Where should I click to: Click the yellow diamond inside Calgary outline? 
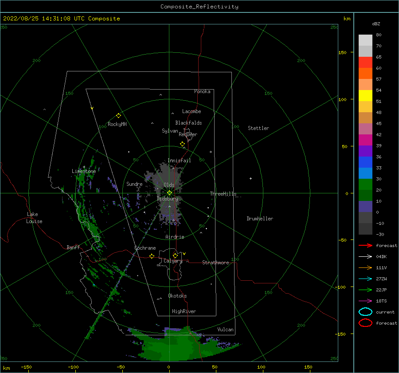(175, 255)
